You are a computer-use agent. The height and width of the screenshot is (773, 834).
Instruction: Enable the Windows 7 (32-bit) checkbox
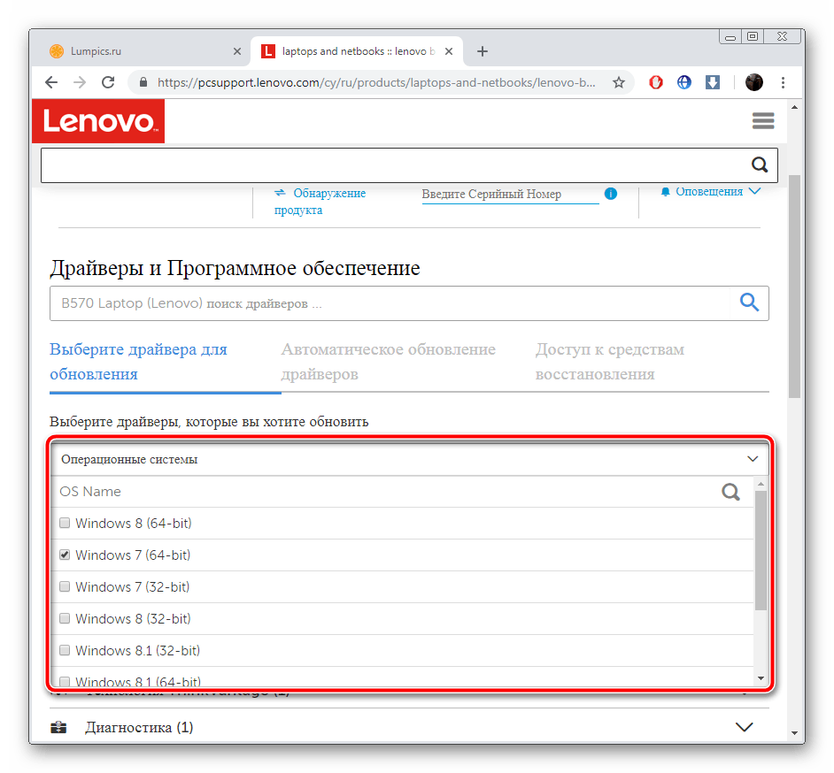coord(65,587)
